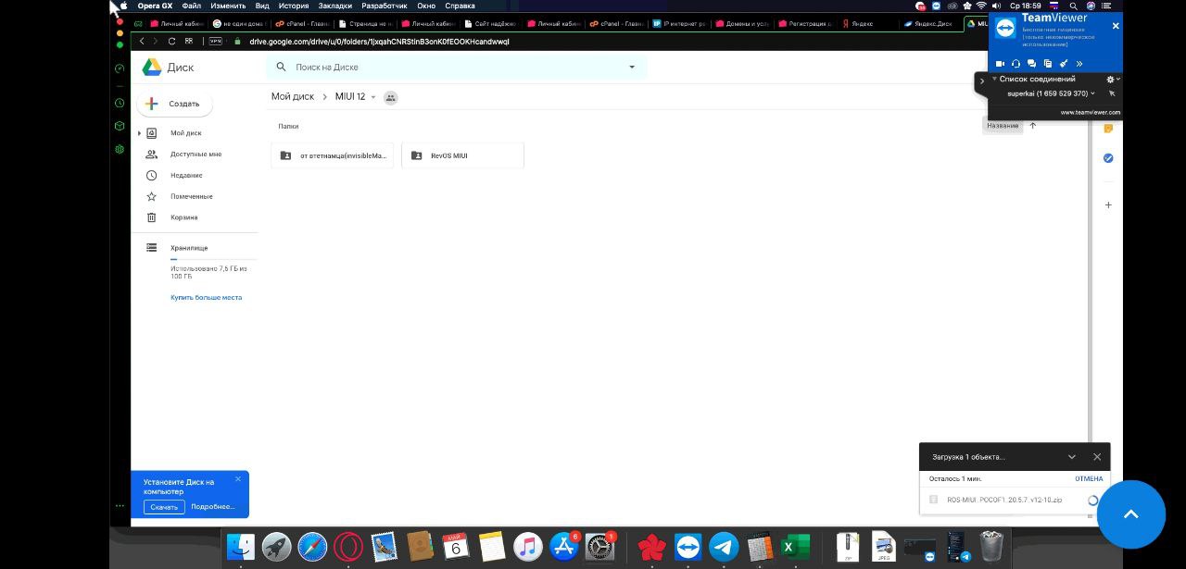Open www.teamviewer.com link
1186x569 pixels.
tap(1090, 112)
